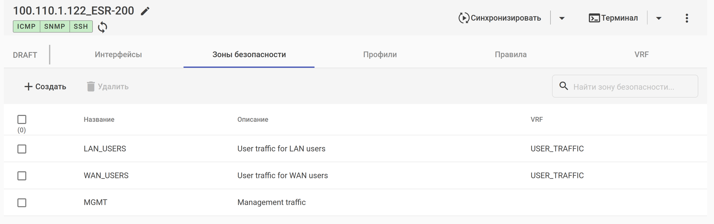Click the trash icon for Удалить

pyautogui.click(x=91, y=87)
